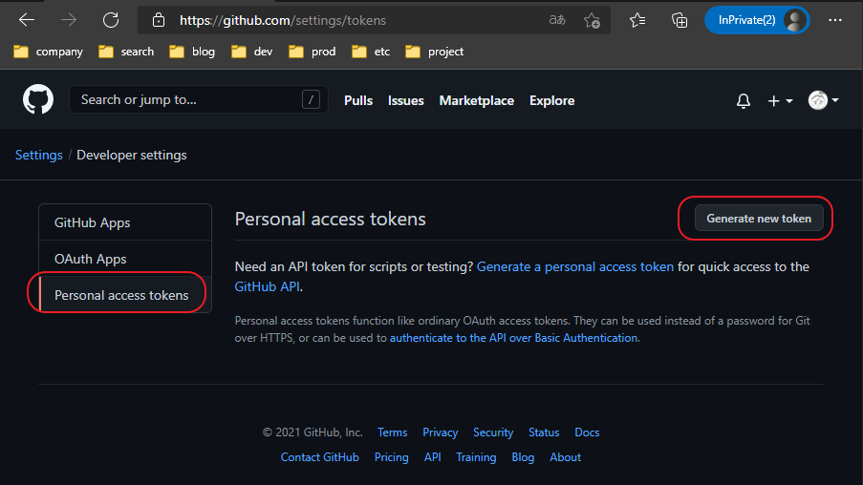Screen dimensions: 863x485
Task: Click the slash shortcut key icon
Action: point(311,99)
